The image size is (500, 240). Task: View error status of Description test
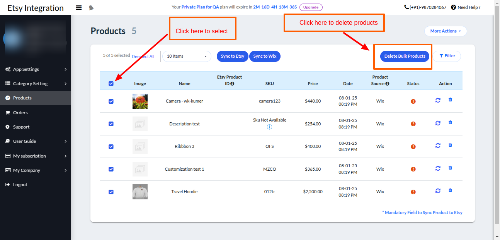pos(413,124)
